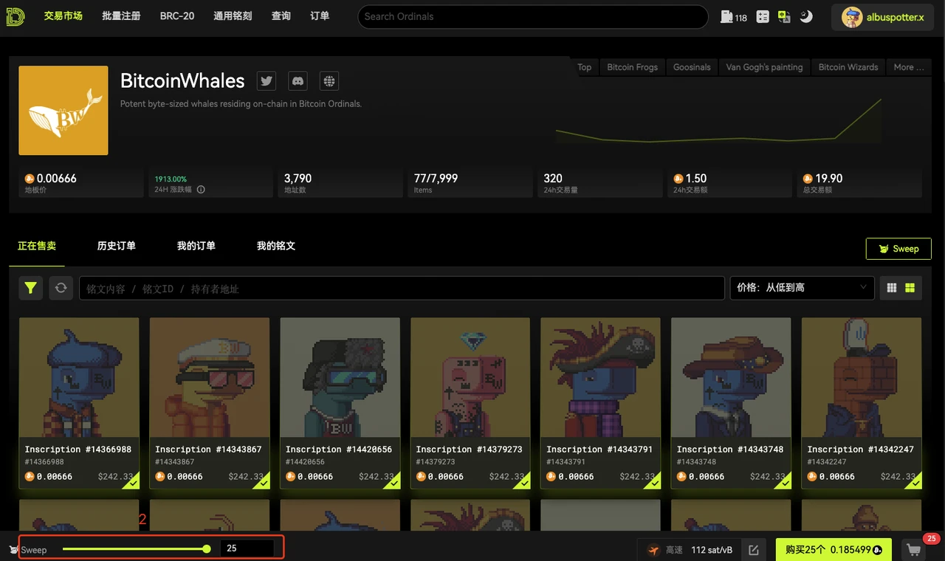Open thumbnail of Inscription #14343748

click(x=732, y=378)
